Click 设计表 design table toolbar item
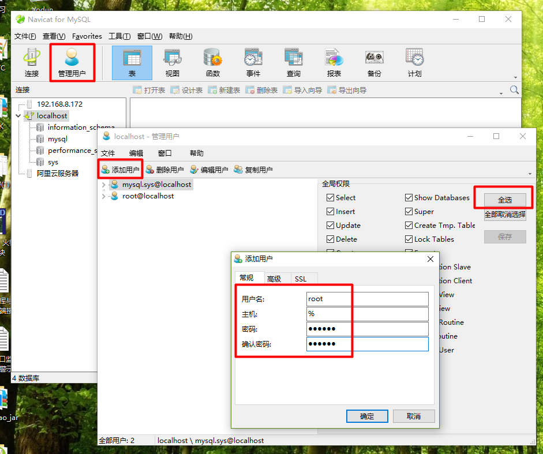Image resolution: width=543 pixels, height=454 pixels. point(186,91)
